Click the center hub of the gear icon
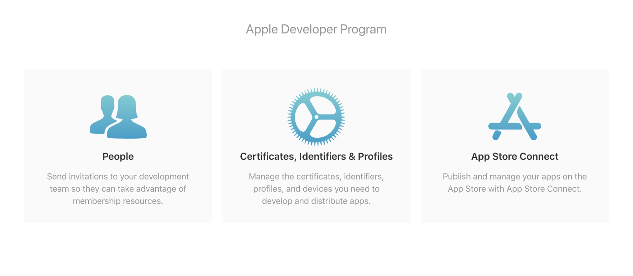 tap(316, 117)
